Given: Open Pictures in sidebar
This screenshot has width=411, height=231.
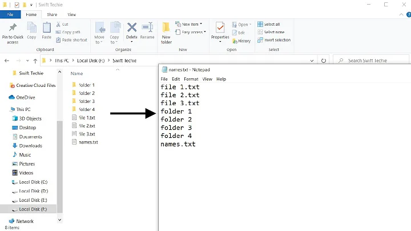Looking at the screenshot, I should (x=23, y=164).
